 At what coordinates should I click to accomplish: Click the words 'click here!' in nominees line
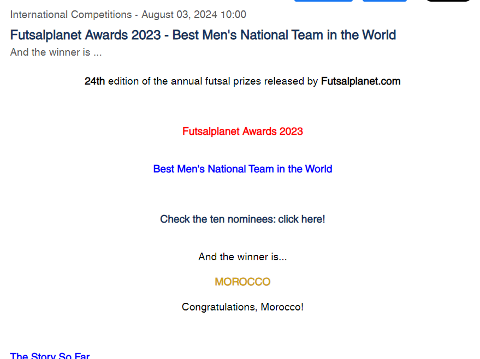coord(301,219)
